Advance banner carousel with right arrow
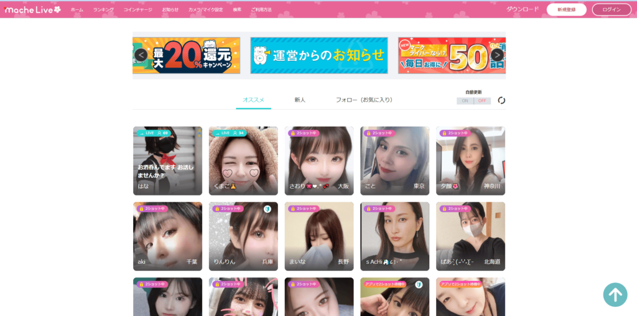 (497, 55)
